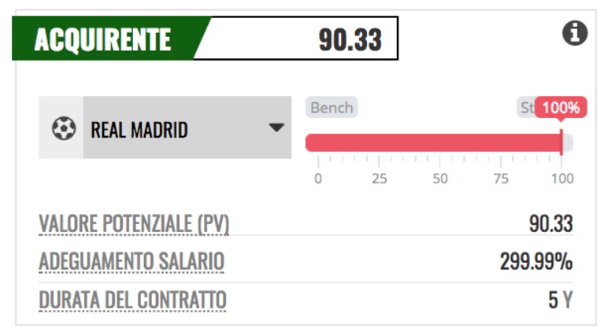Click the green ACQUIRENTE header tab
Viewport: 604px width, 335px height.
click(x=103, y=39)
